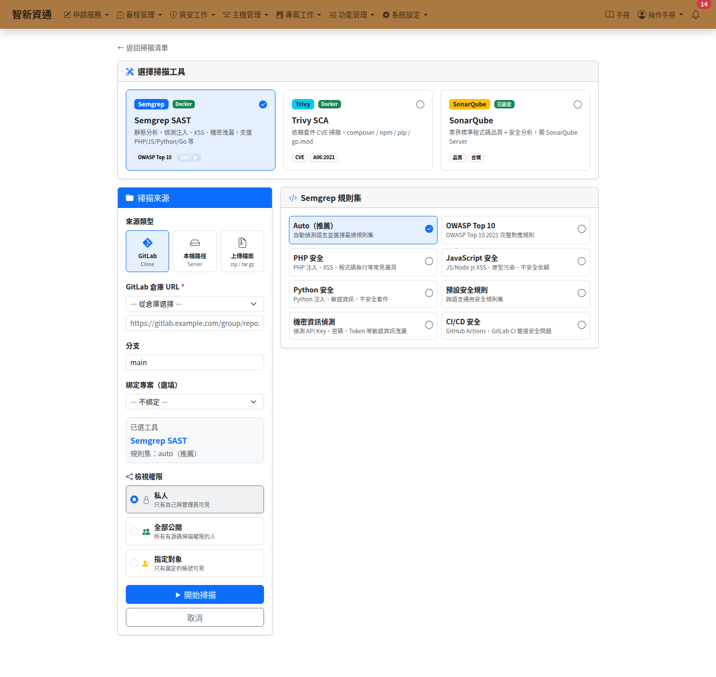Click the 取消 button
Screen dimensions: 716x677
click(x=195, y=617)
